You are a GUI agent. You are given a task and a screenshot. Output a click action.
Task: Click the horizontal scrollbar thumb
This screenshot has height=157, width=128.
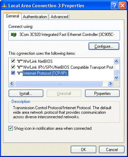pos(59,83)
